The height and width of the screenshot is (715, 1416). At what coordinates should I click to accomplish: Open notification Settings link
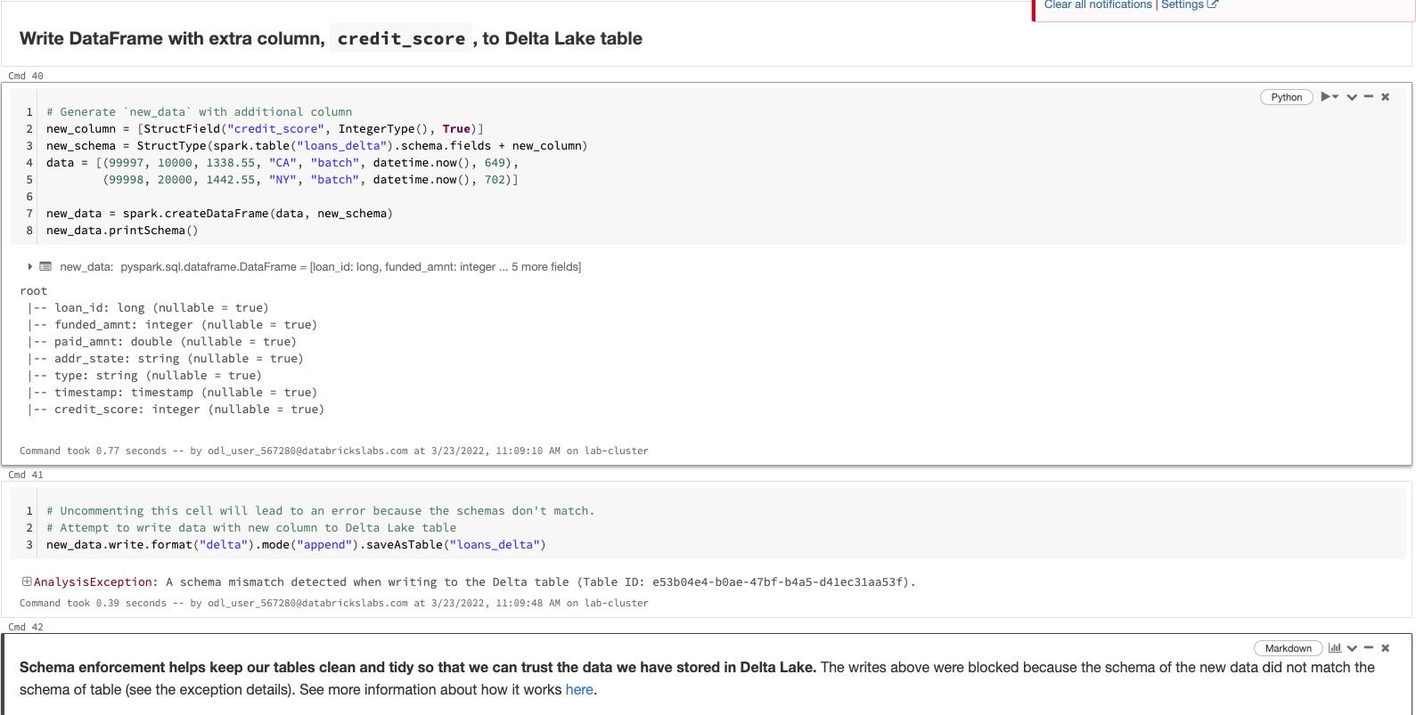click(1189, 4)
